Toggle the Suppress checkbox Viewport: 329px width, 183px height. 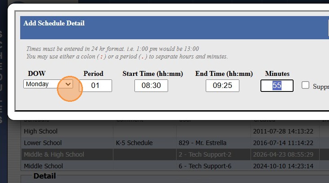coord(306,85)
